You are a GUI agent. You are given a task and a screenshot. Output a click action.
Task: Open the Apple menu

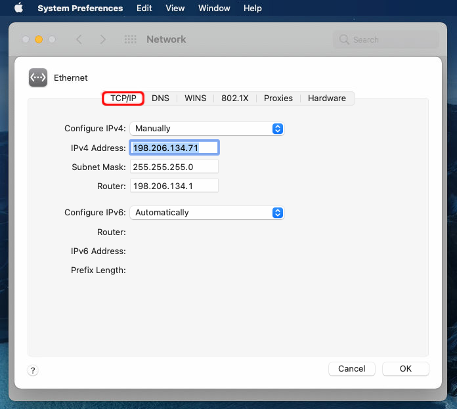pyautogui.click(x=18, y=8)
